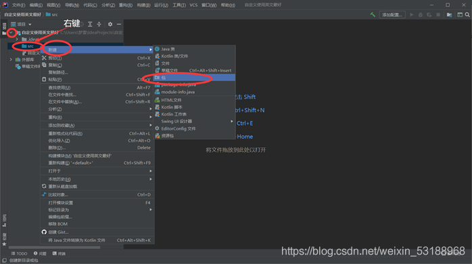
Task: Click the favorites star icon on left strip
Action: [4, 244]
